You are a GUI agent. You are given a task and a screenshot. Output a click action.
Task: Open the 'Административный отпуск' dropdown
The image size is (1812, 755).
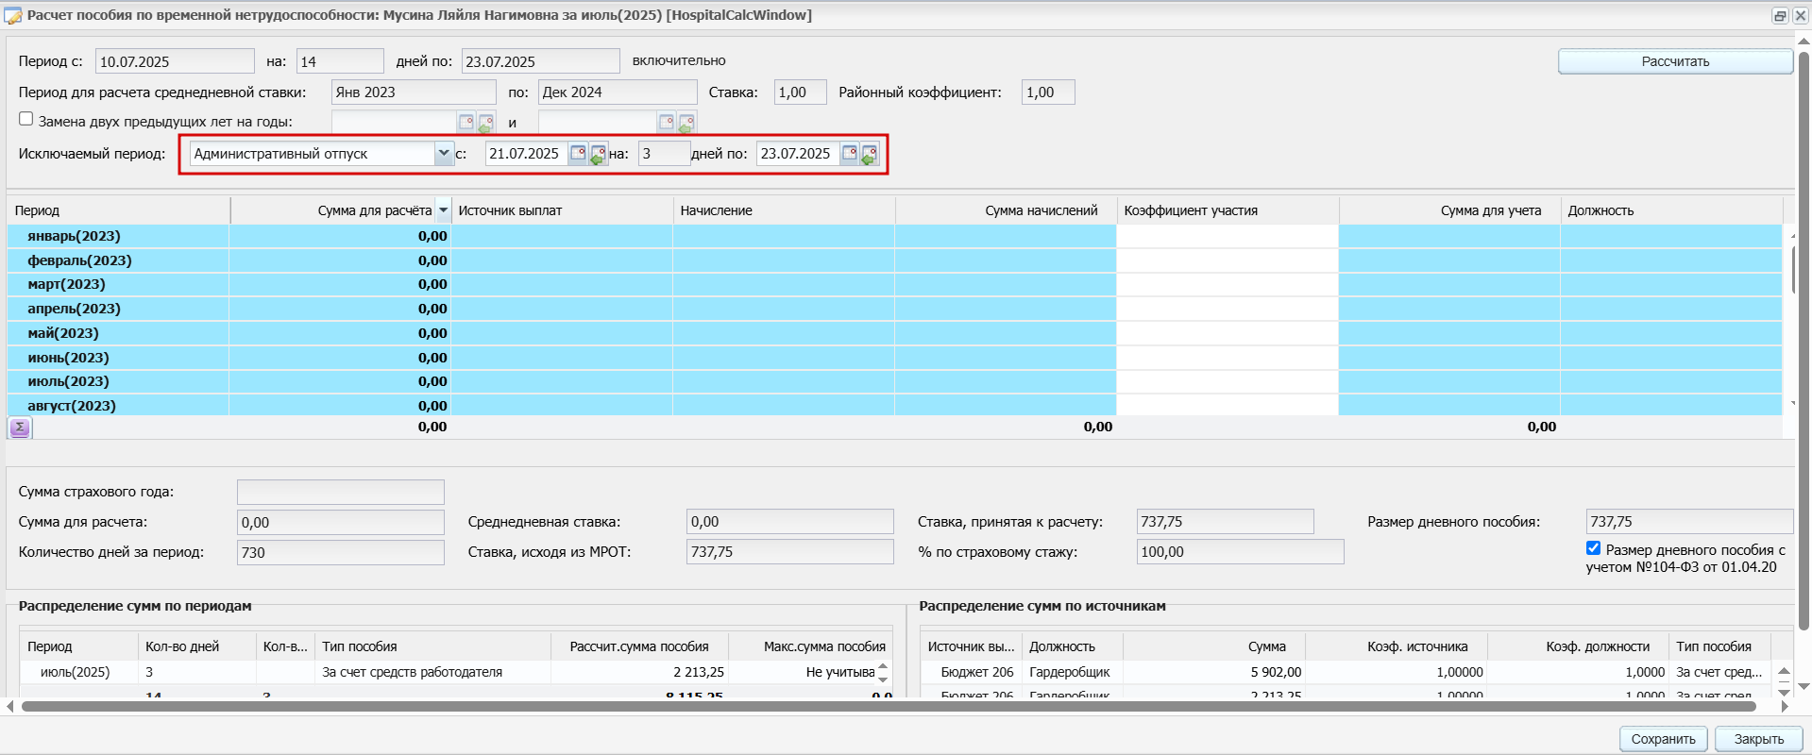(444, 153)
